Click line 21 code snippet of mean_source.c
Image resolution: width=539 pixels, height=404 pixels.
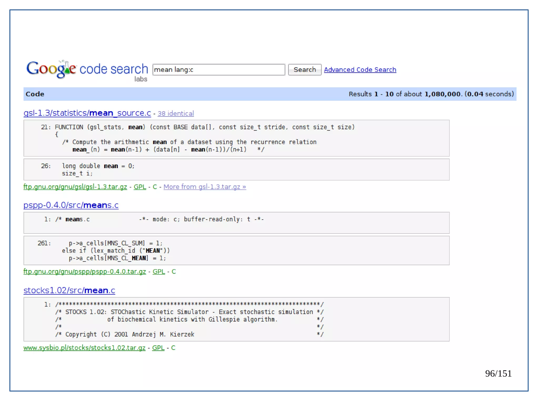point(236,138)
